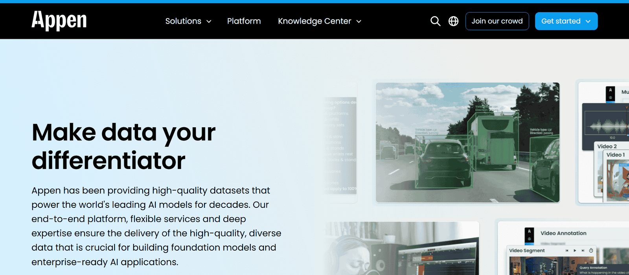Click the globe language icon
Image resolution: width=629 pixels, height=275 pixels.
tap(453, 21)
